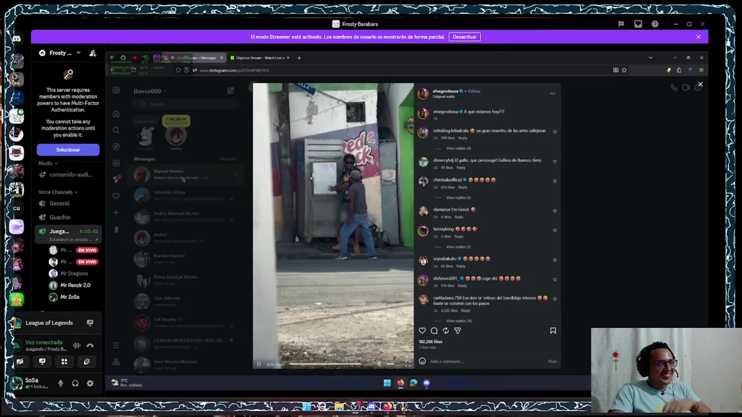This screenshot has height=417, width=742.
Task: Toggle camera on in the voice panel
Action: pyautogui.click(x=20, y=361)
